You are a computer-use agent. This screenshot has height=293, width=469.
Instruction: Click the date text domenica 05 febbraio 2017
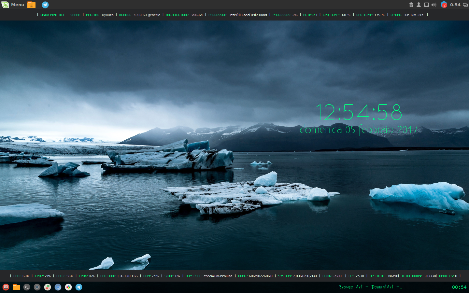click(x=359, y=130)
